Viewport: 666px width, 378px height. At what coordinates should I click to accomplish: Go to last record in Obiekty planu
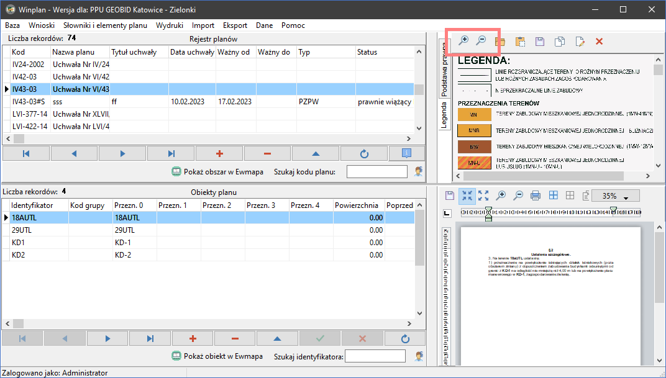[x=150, y=338]
